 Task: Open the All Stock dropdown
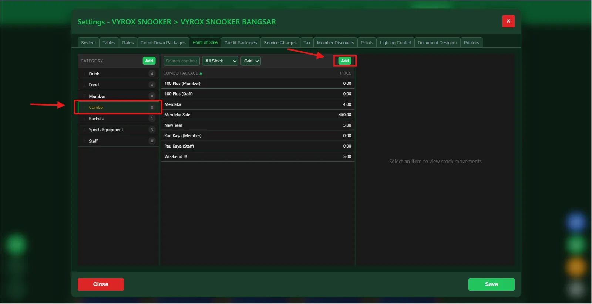(220, 61)
